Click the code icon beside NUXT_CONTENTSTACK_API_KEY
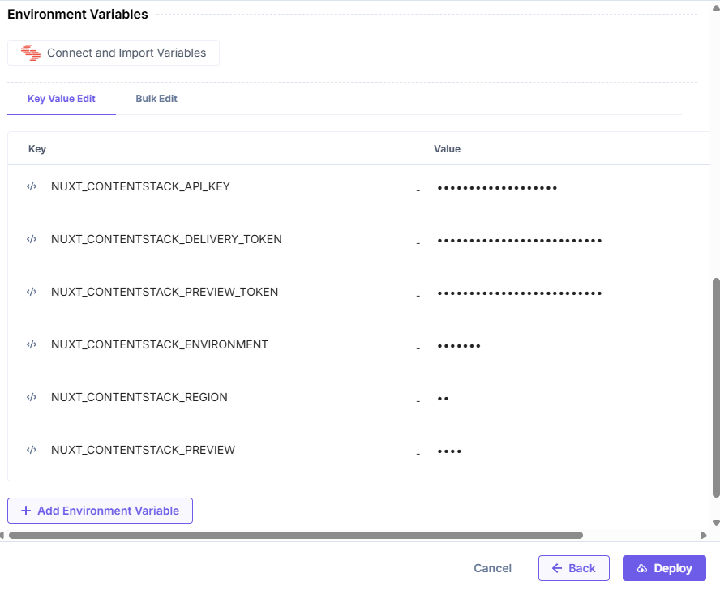The width and height of the screenshot is (720, 590). 32,186
